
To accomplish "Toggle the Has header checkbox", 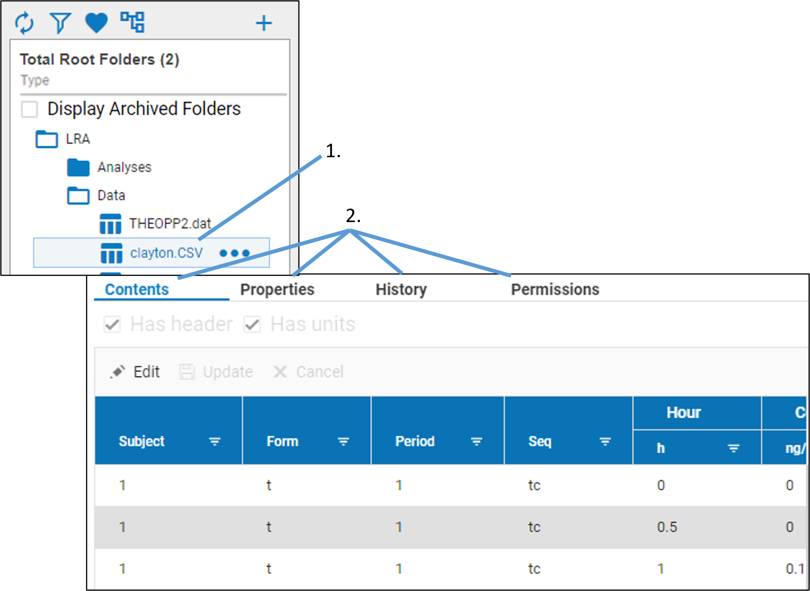I will tap(112, 324).
